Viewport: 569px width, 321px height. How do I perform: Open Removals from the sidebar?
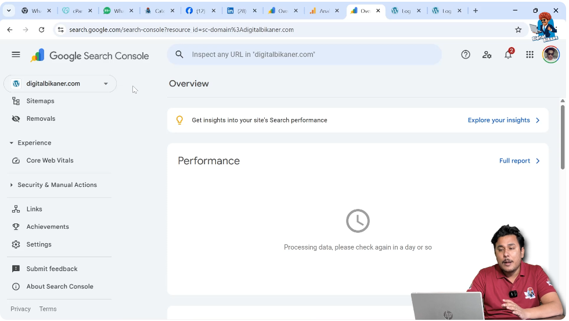point(41,118)
